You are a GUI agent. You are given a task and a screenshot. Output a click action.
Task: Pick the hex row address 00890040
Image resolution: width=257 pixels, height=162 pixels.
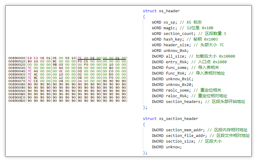point(17,71)
